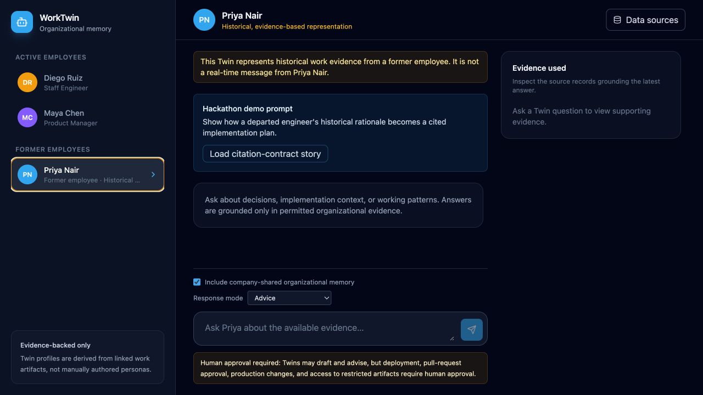The image size is (703, 395).
Task: Click the chevron arrow on Priya Nair row
Action: coord(153,174)
